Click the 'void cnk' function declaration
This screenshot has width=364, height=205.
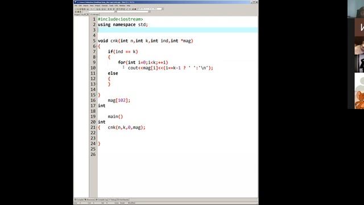point(146,40)
